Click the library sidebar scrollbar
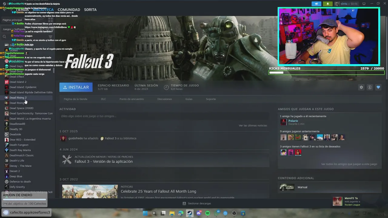This screenshot has width=388, height=218. pyautogui.click(x=54, y=70)
